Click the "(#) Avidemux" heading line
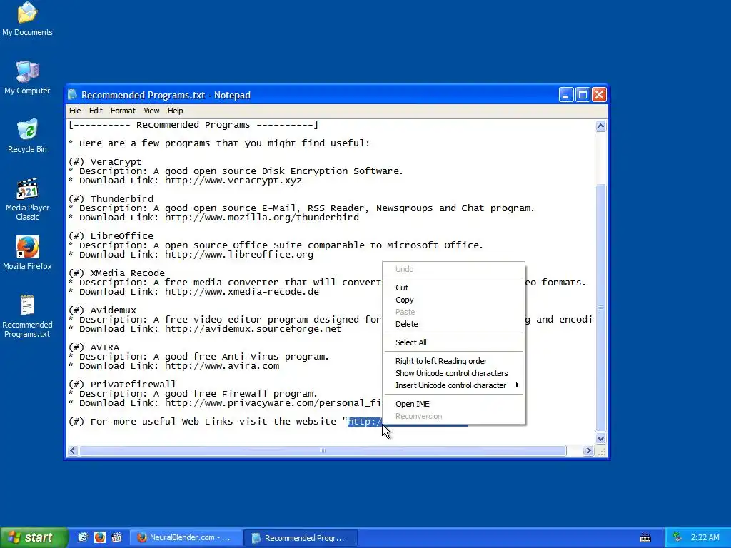The height and width of the screenshot is (548, 731). click(x=102, y=310)
